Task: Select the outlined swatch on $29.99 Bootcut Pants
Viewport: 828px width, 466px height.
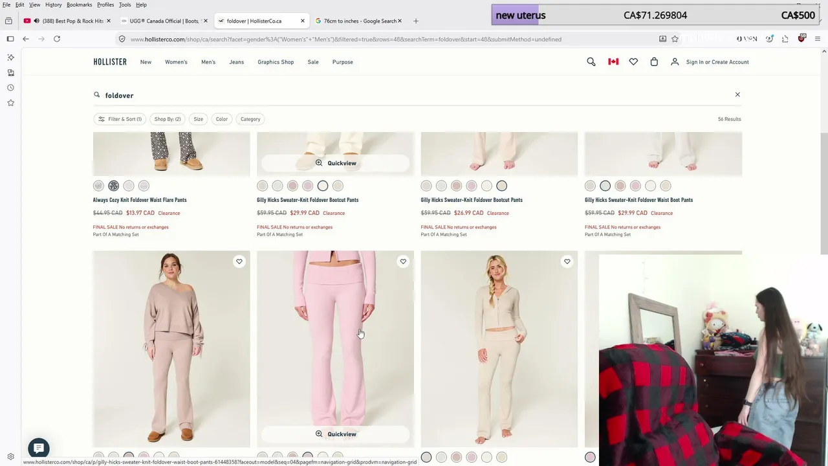Action: (323, 186)
